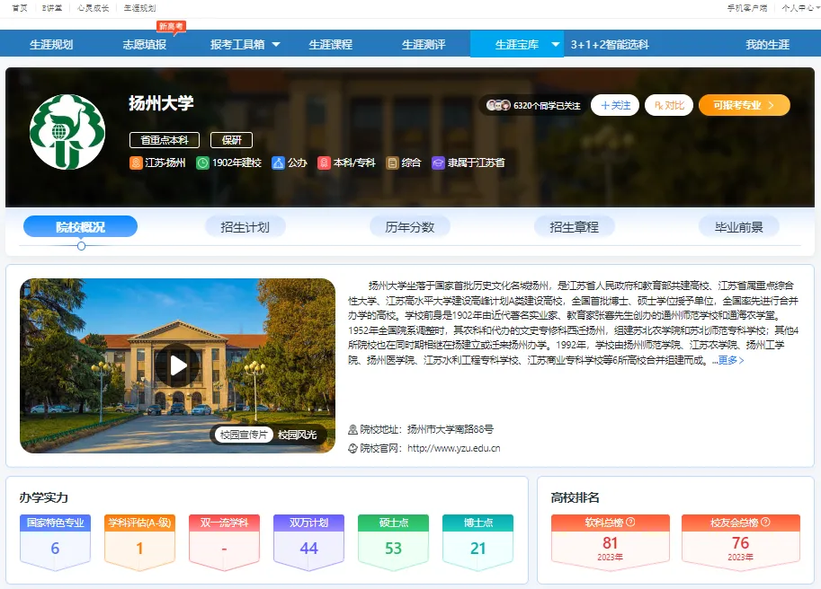Click the 软科总榜 ranking card showing 81
The height and width of the screenshot is (589, 821).
[x=611, y=542]
